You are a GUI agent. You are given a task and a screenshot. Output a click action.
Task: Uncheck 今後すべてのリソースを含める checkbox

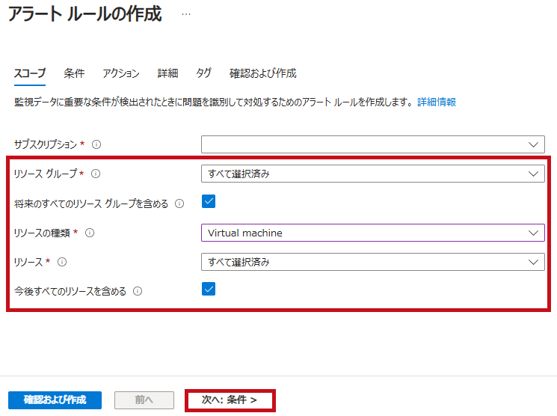click(x=209, y=289)
